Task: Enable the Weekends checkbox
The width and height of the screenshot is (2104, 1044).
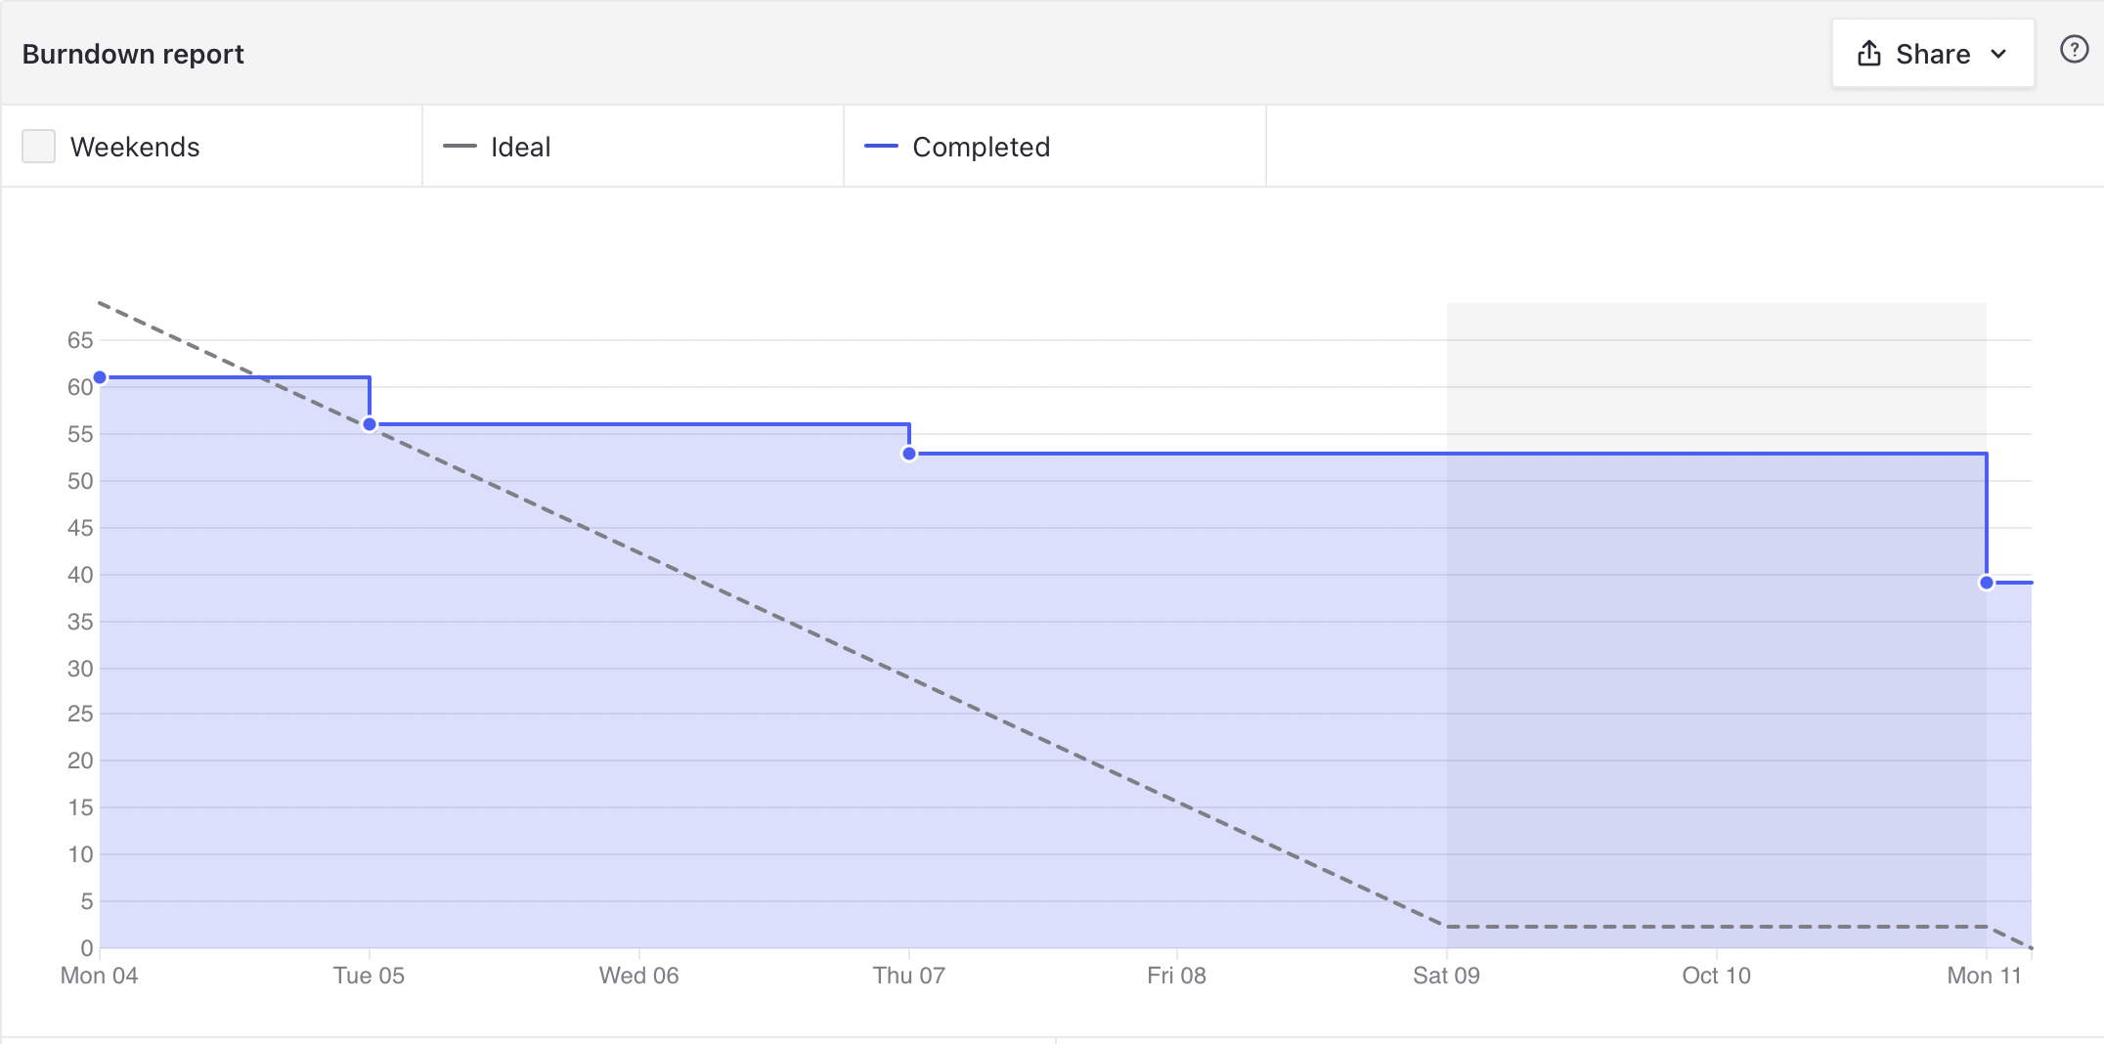Action: pos(38,147)
